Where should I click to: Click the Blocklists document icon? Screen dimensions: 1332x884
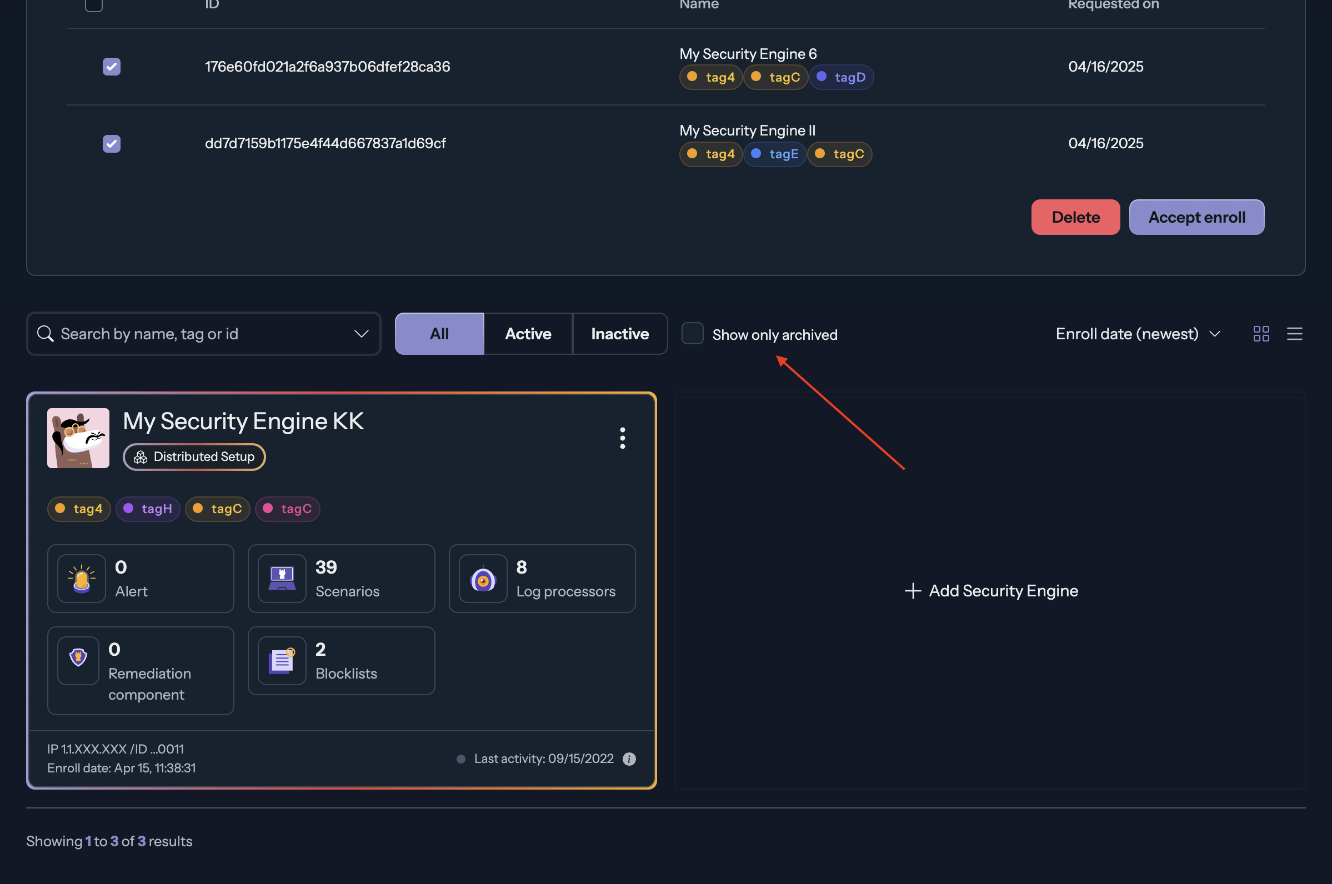click(x=282, y=660)
